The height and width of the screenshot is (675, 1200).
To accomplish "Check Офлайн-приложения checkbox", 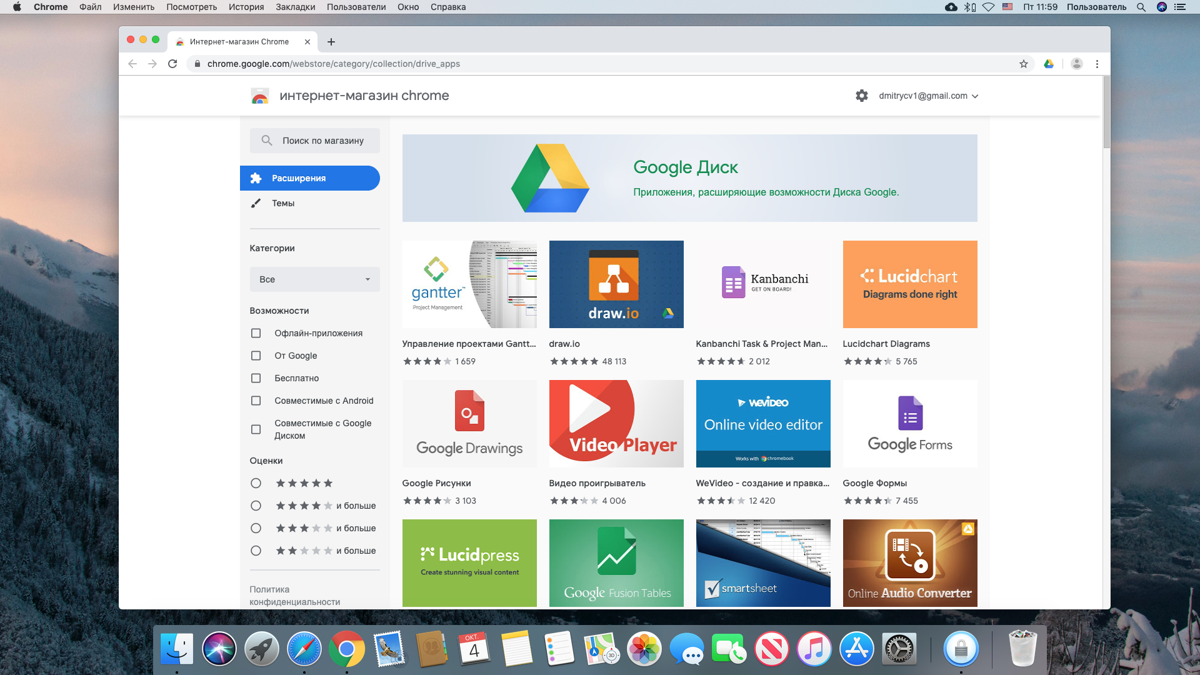I will tap(256, 333).
